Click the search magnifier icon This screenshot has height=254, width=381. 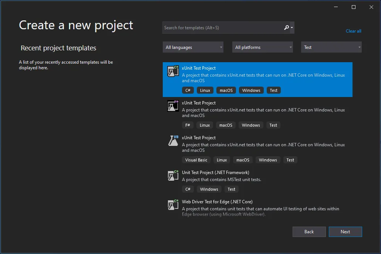pyautogui.click(x=286, y=27)
